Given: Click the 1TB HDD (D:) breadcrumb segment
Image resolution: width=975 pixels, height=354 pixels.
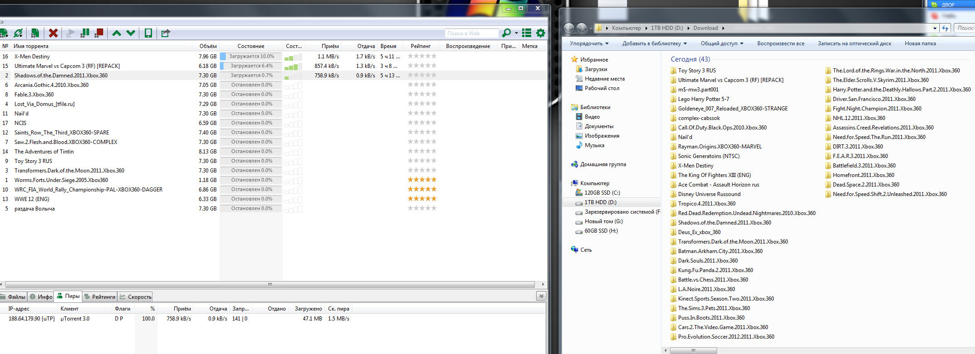Looking at the screenshot, I should pos(667,28).
